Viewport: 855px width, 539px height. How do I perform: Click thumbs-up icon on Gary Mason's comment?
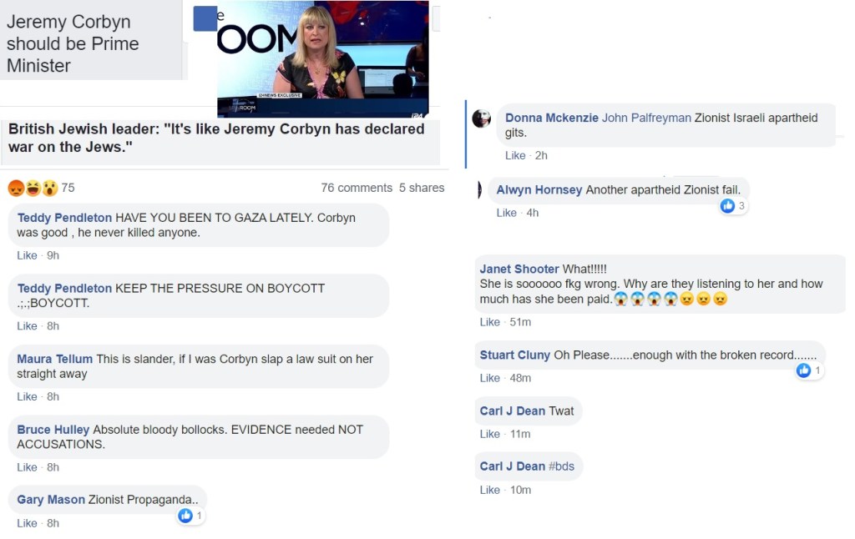pos(185,516)
